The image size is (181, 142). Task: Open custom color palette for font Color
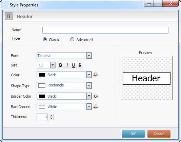96,75
